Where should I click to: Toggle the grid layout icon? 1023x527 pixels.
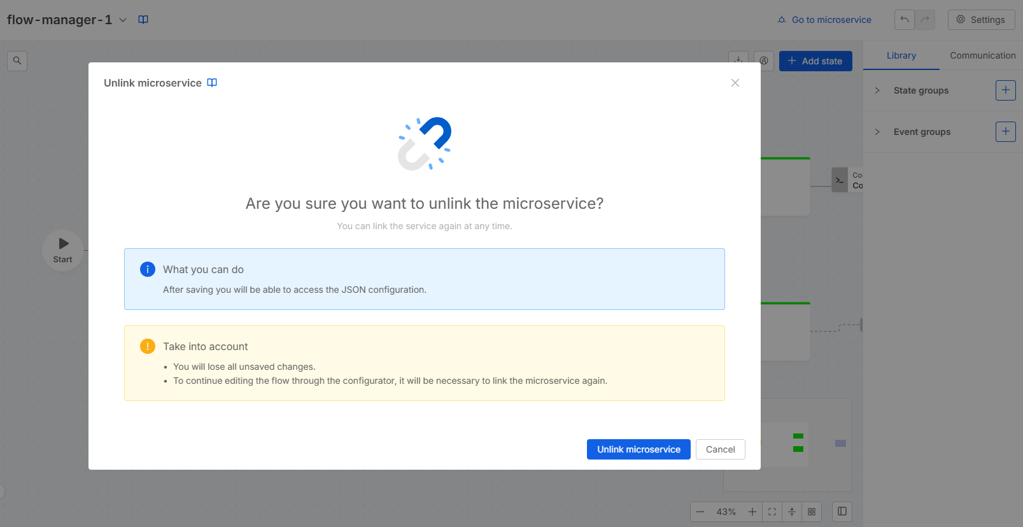(x=812, y=512)
